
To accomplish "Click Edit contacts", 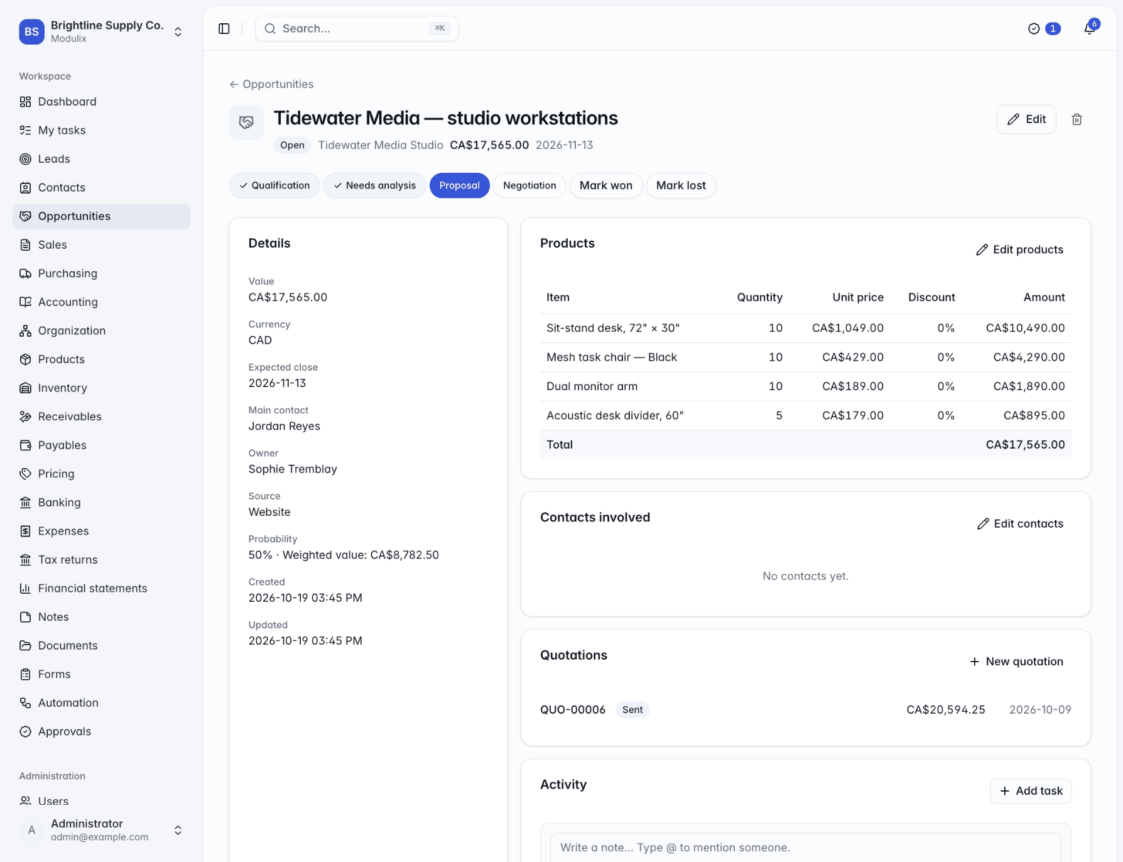I will 1020,523.
